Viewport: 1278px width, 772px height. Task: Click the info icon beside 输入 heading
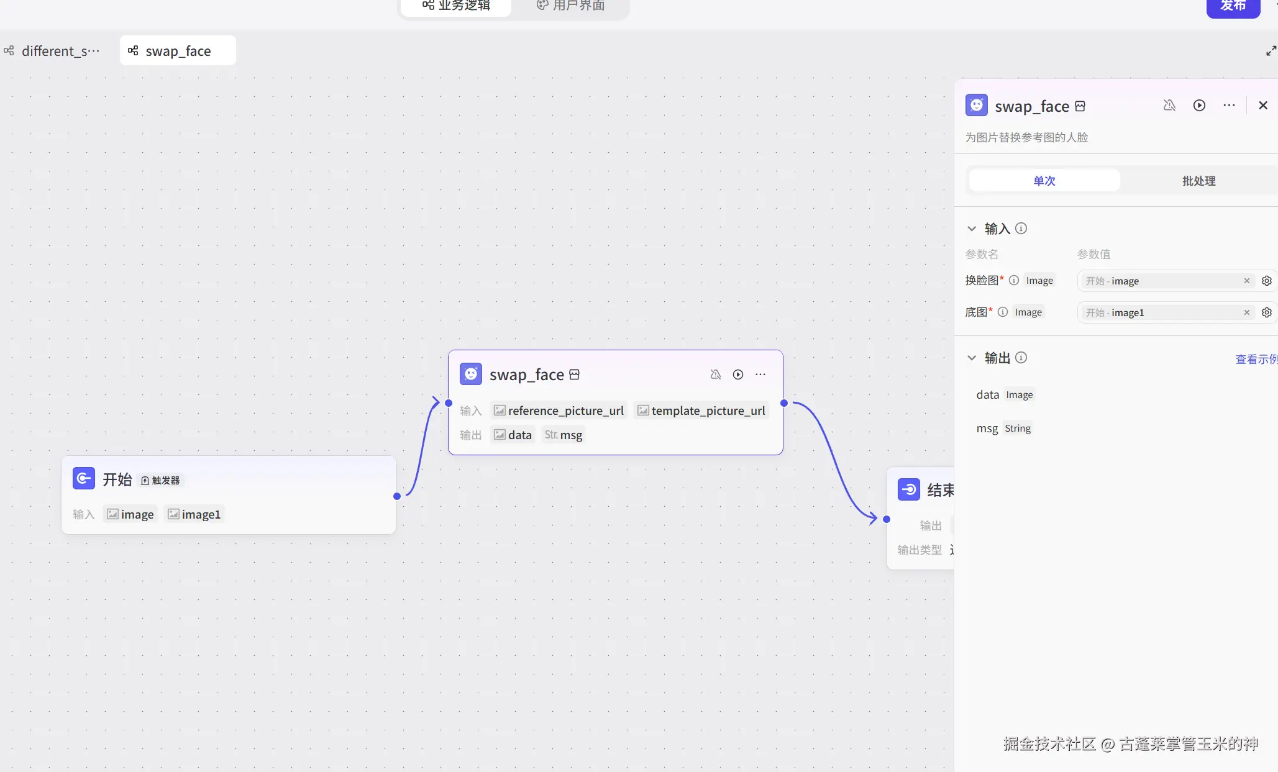(x=1021, y=229)
